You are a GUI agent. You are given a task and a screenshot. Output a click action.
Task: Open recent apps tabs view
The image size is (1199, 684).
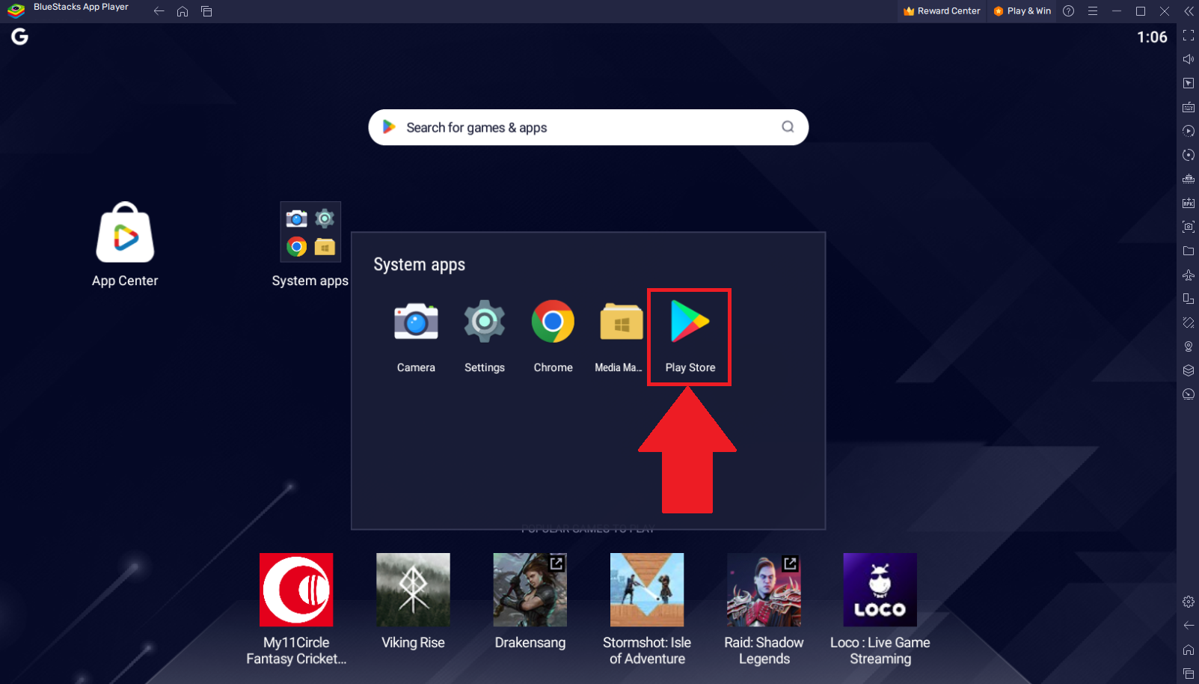coord(206,11)
